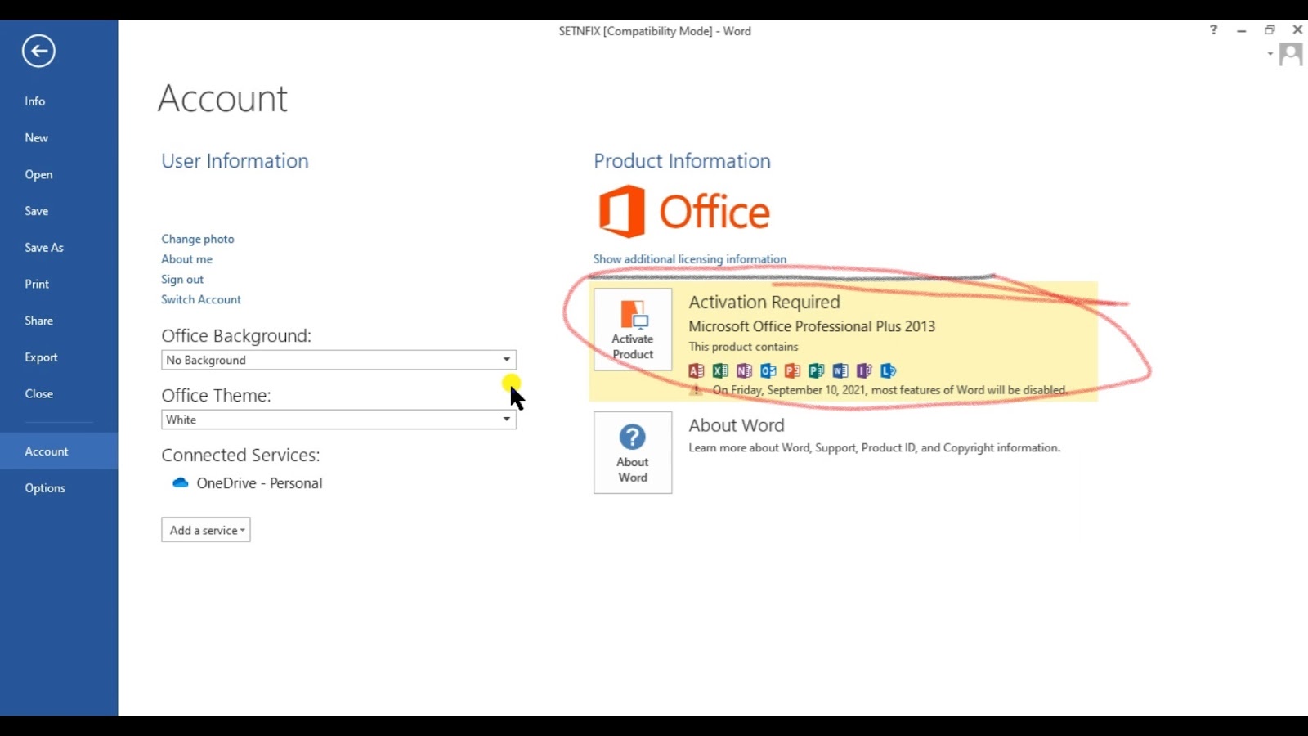
Task: Click the September 10, 2021 expiry notice
Action: pyautogui.click(x=889, y=390)
